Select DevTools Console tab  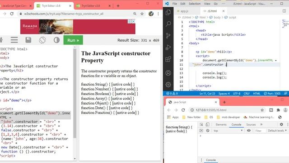pyautogui.click(x=236, y=125)
